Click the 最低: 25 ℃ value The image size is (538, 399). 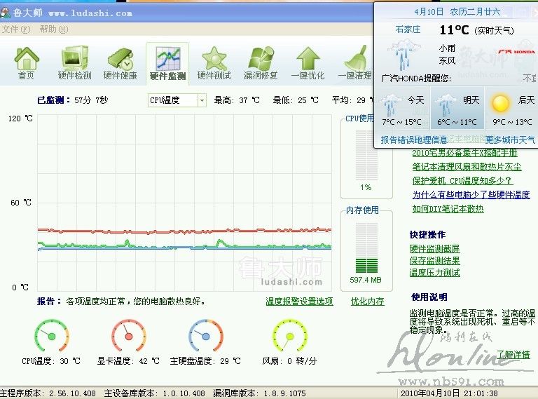point(296,100)
